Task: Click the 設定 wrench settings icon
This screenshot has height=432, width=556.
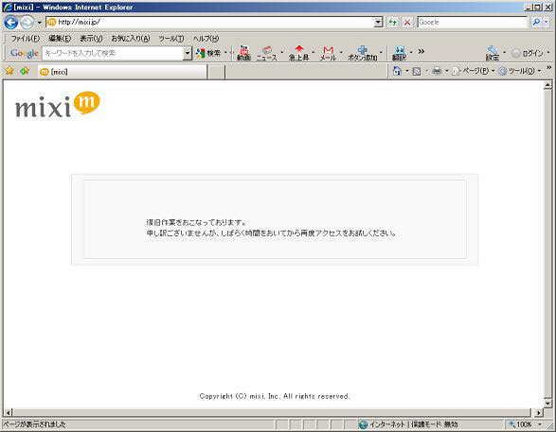Action: [493, 53]
